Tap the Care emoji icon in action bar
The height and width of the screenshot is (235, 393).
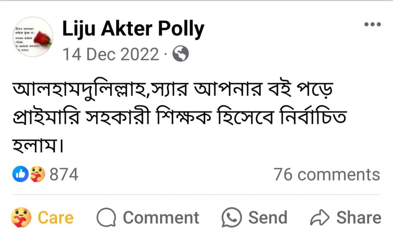coord(21,218)
